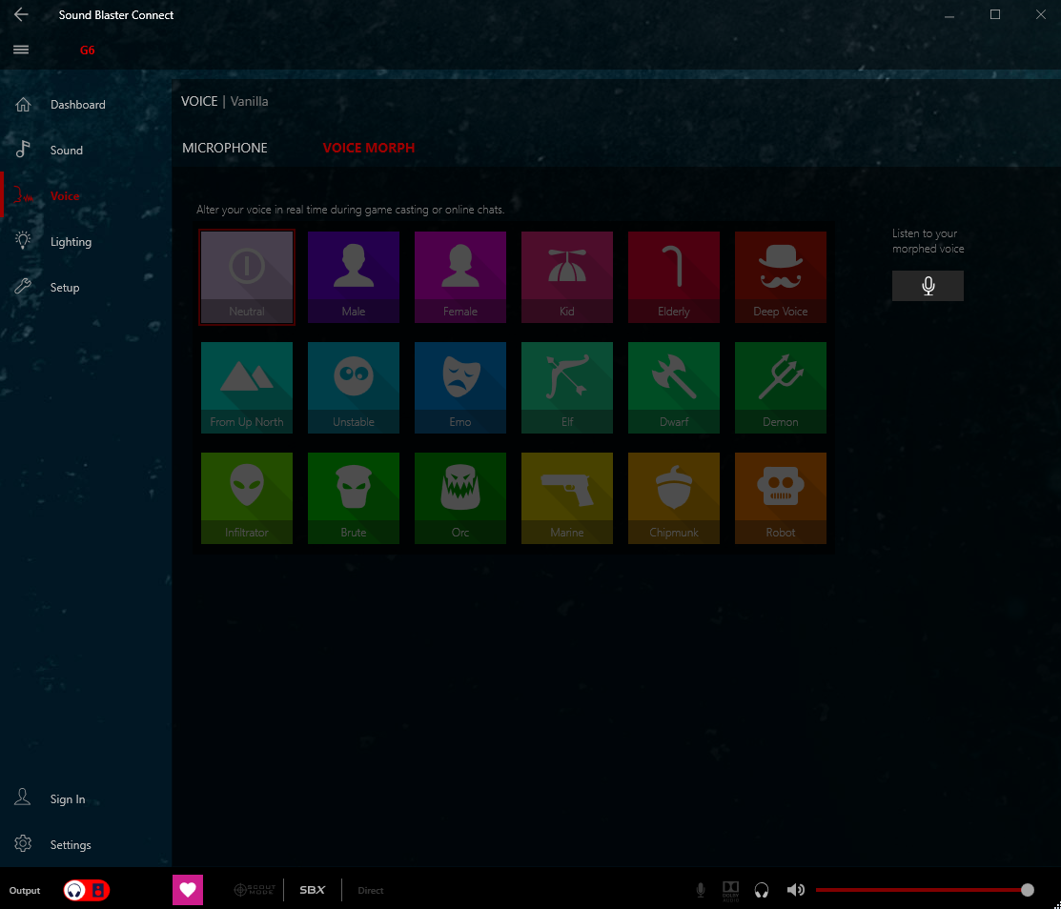The width and height of the screenshot is (1061, 909).
Task: Click the headphones icon in bottom bar
Action: click(x=762, y=890)
